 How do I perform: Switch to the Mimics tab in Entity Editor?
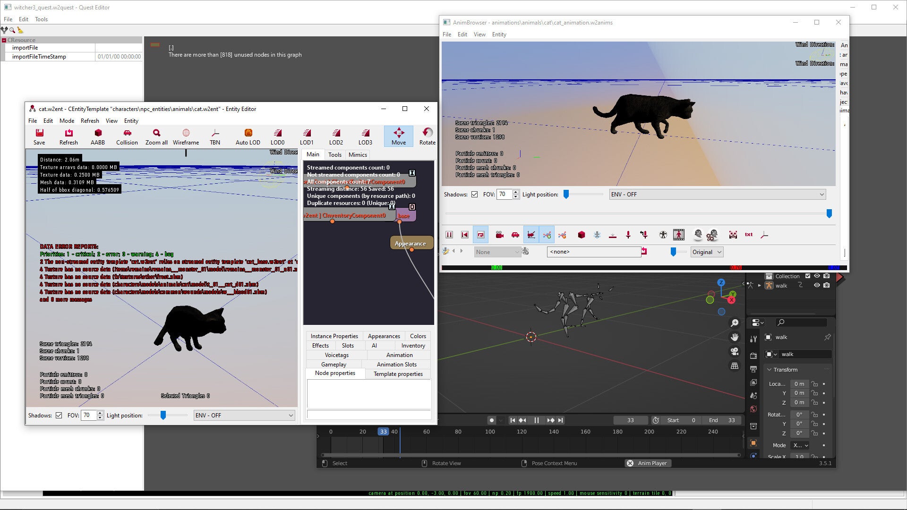[358, 154]
